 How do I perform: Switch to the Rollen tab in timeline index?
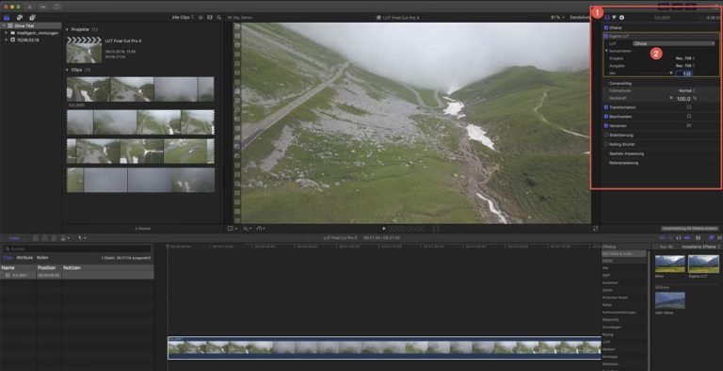pos(42,257)
